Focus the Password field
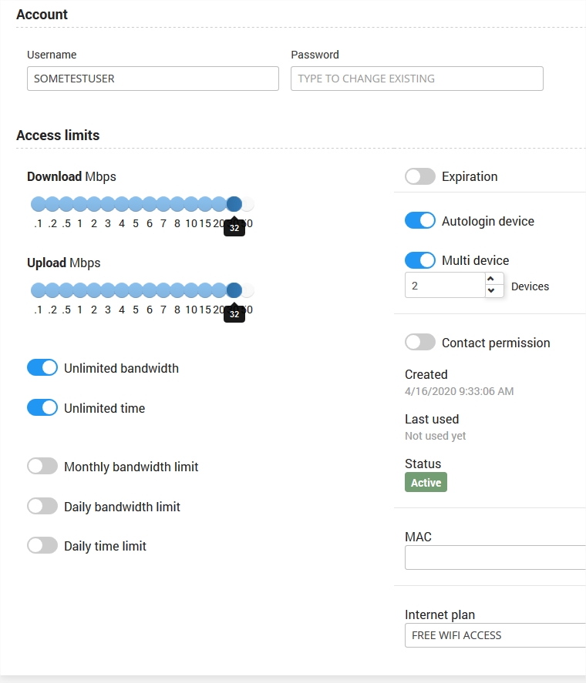586x683 pixels. [x=416, y=79]
